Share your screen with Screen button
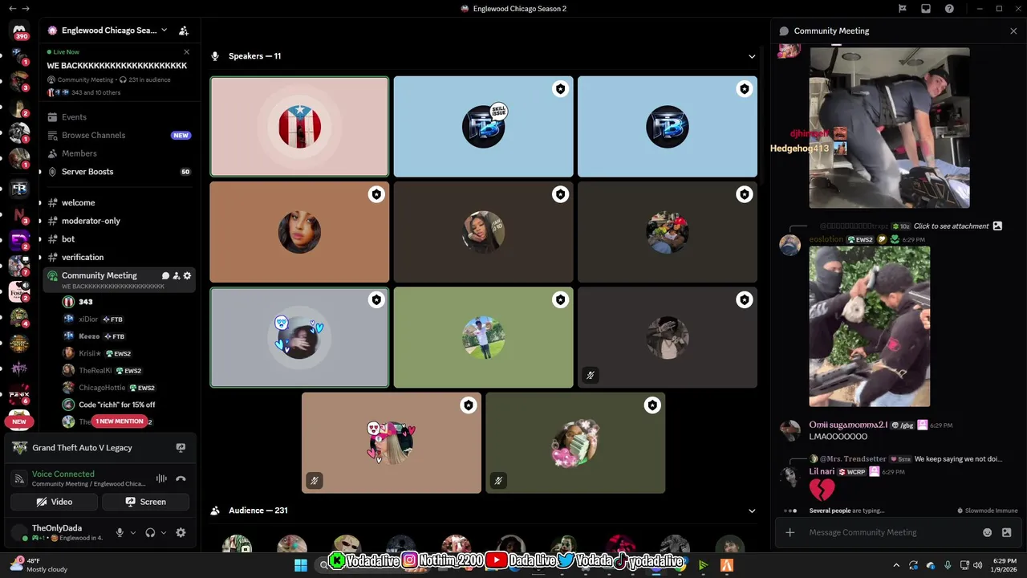This screenshot has width=1027, height=578. [x=146, y=502]
